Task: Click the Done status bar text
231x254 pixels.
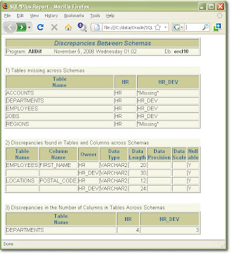Action: tap(8, 244)
